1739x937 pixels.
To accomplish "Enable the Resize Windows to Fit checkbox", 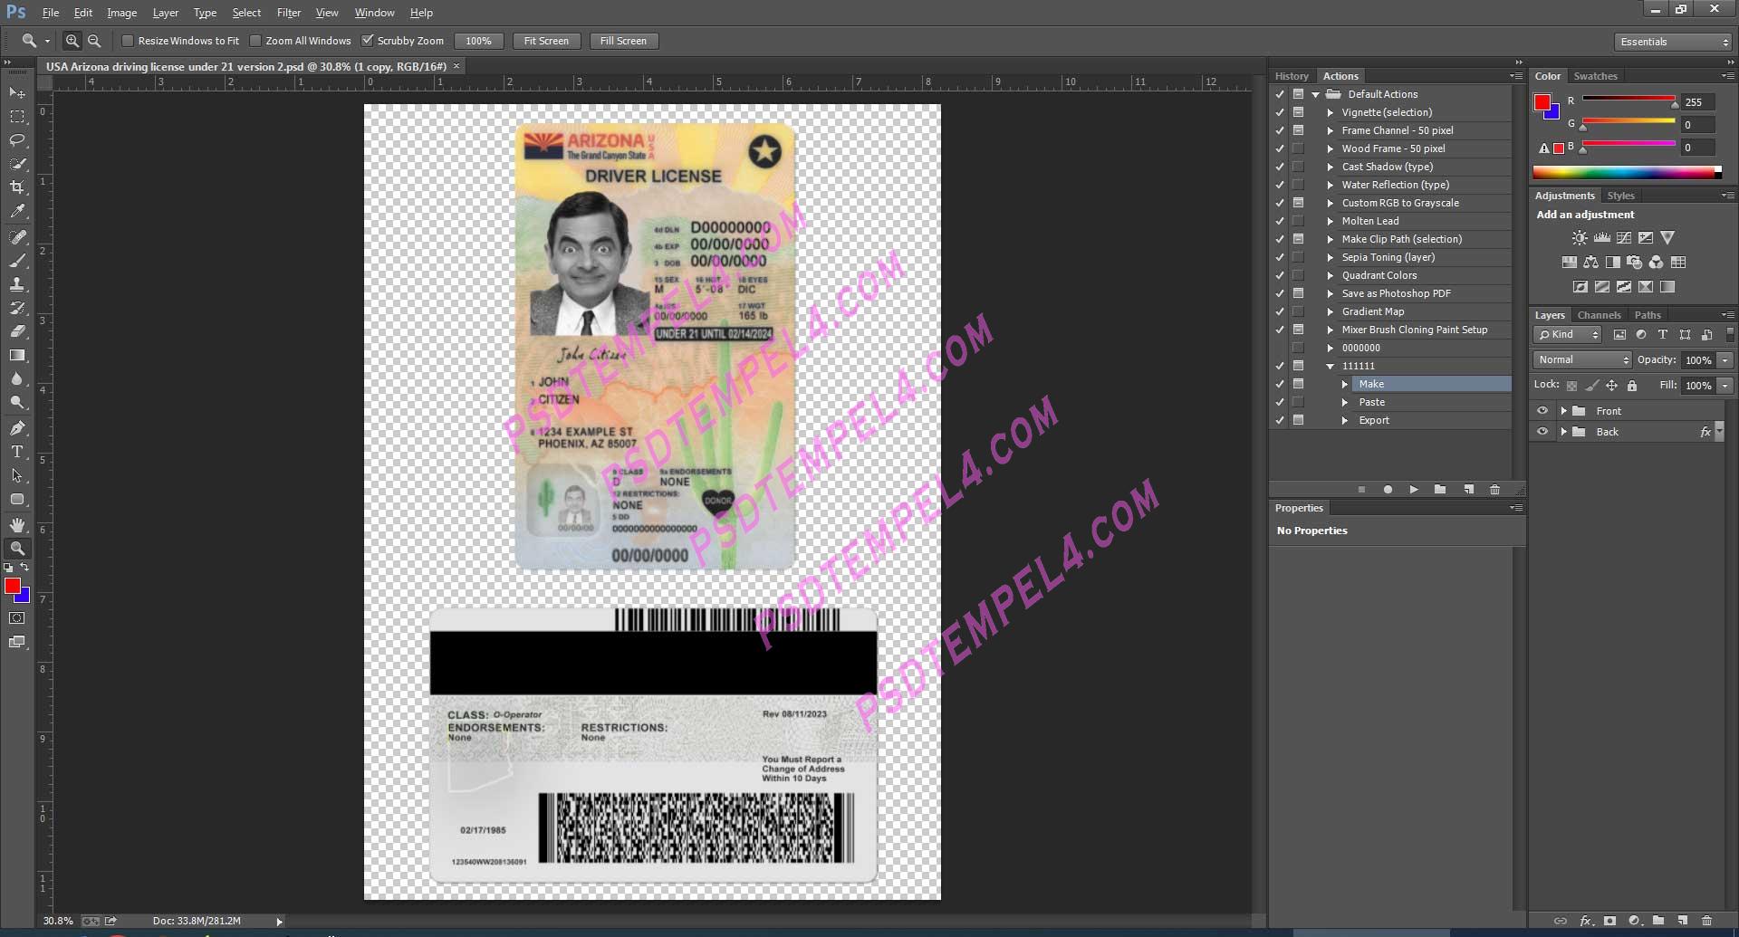I will coord(128,41).
